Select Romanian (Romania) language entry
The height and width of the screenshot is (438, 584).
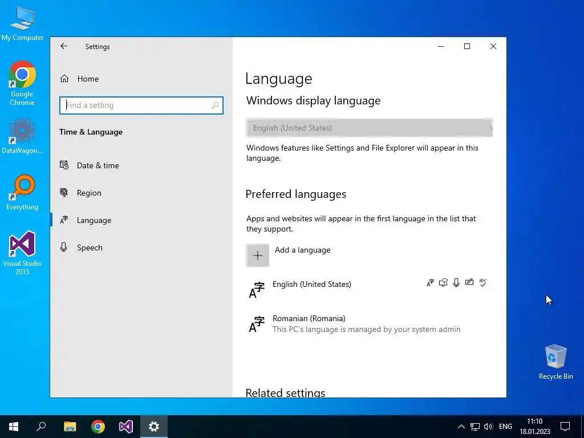tap(369, 324)
